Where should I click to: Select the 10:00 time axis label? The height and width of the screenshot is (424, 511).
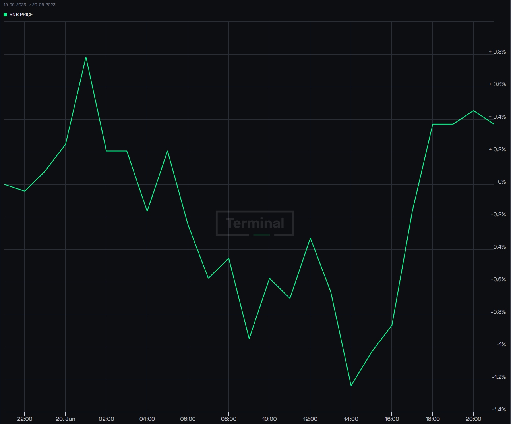(269, 419)
